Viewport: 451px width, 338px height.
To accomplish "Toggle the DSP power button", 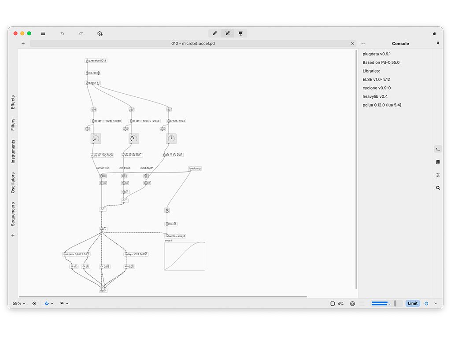I will pos(426,303).
